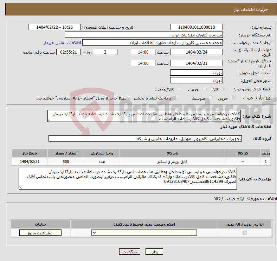
Task: Select the کالا (goods) radio button
Action: click(x=224, y=89)
